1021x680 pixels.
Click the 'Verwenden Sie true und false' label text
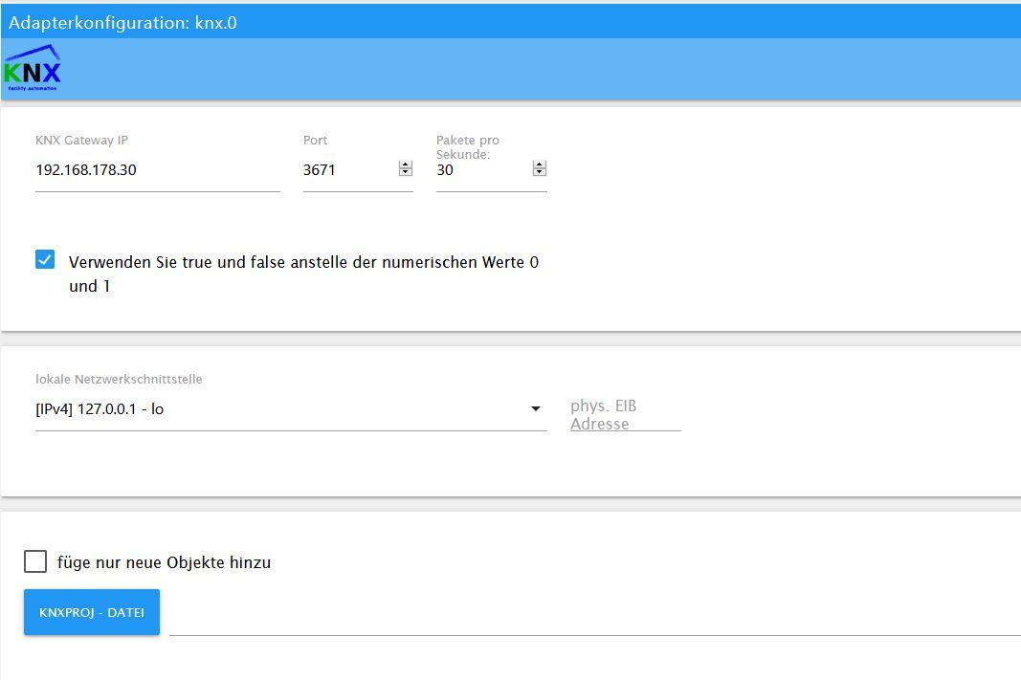click(303, 274)
